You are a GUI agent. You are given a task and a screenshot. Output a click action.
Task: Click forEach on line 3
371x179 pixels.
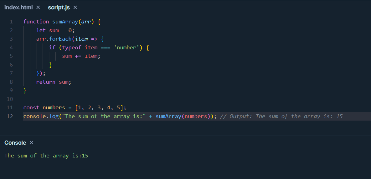point(60,39)
